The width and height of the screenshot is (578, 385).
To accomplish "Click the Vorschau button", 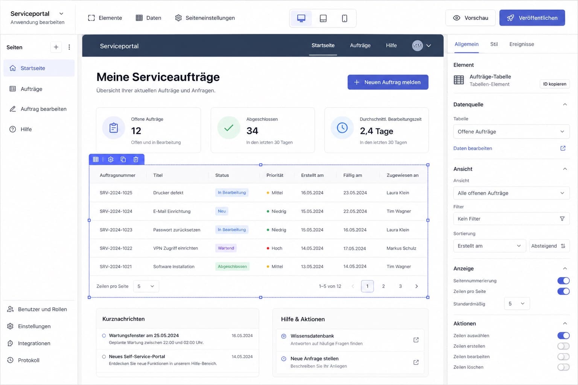I will click(x=470, y=18).
